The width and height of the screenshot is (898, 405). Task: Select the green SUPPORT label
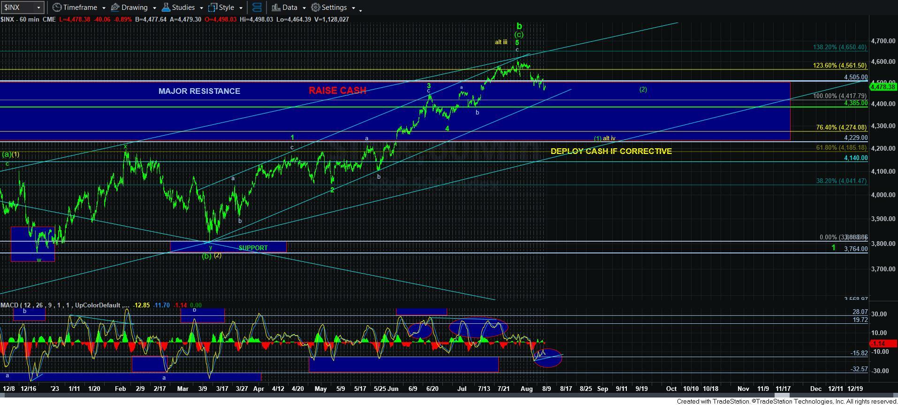click(x=253, y=248)
